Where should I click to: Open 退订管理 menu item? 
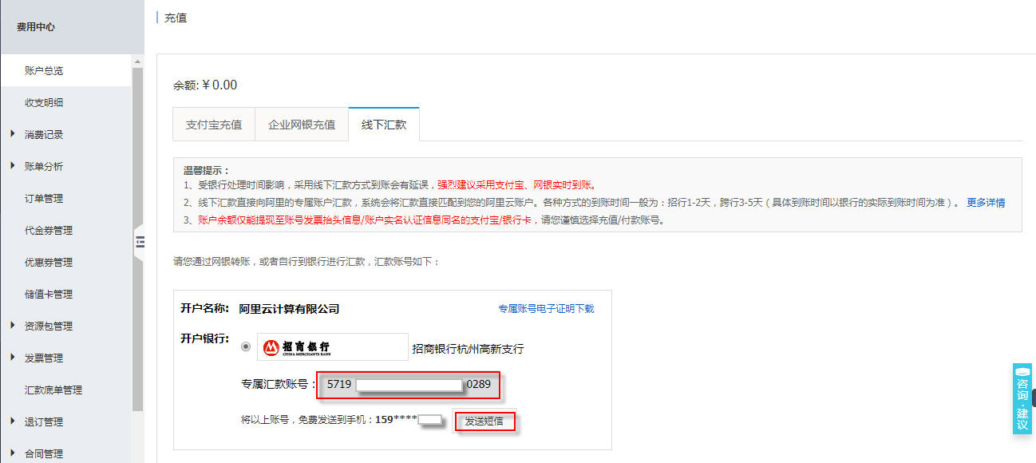coord(44,421)
